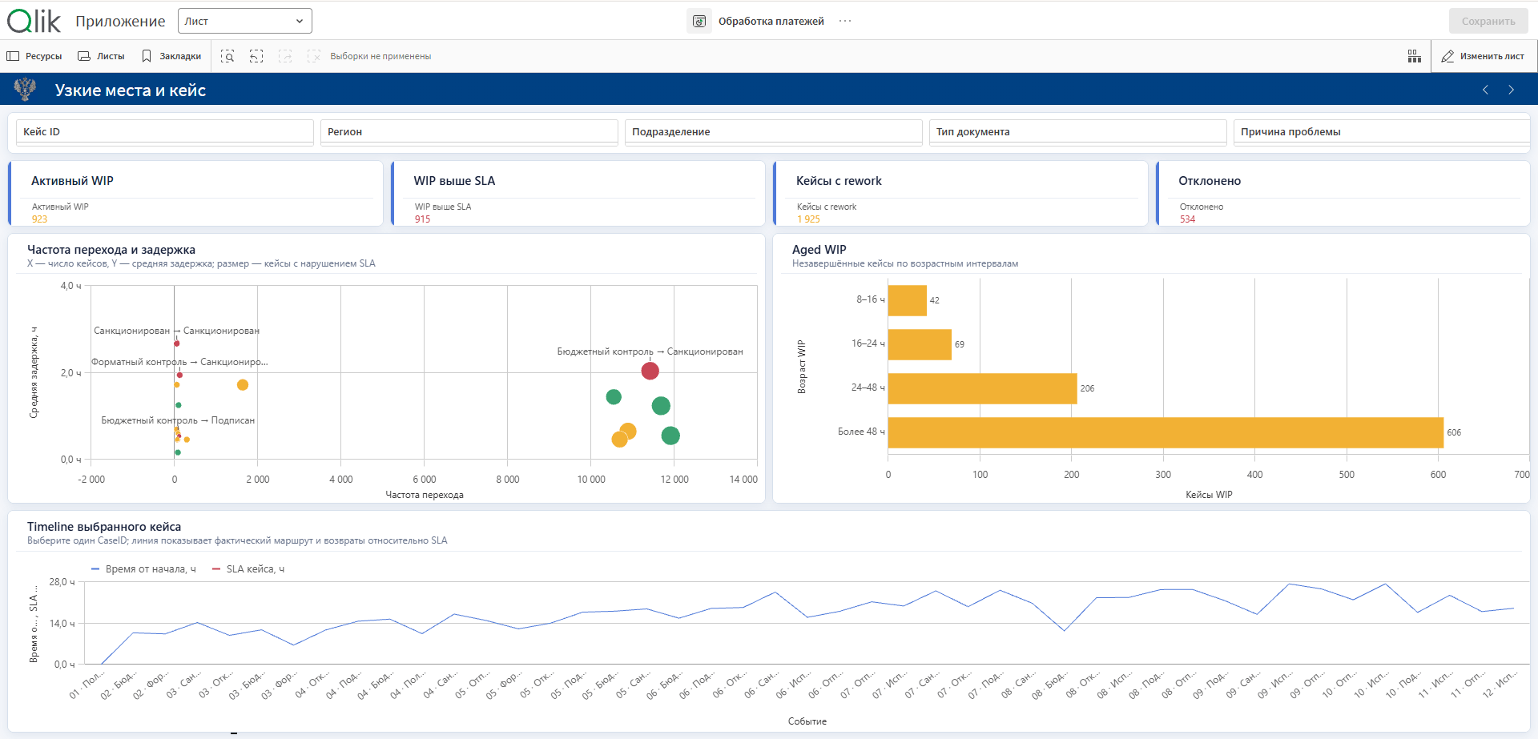
Task: Open the Причина проблемы filter
Action: (x=1382, y=132)
